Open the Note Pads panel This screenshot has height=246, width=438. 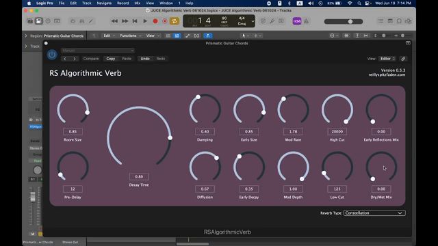click(390, 21)
